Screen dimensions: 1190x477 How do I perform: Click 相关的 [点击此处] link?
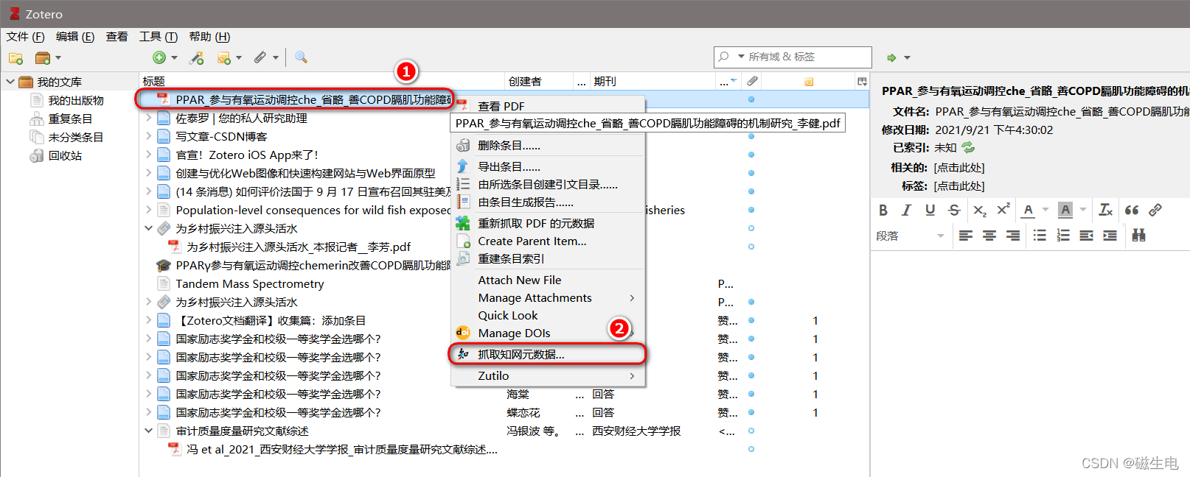(x=958, y=168)
